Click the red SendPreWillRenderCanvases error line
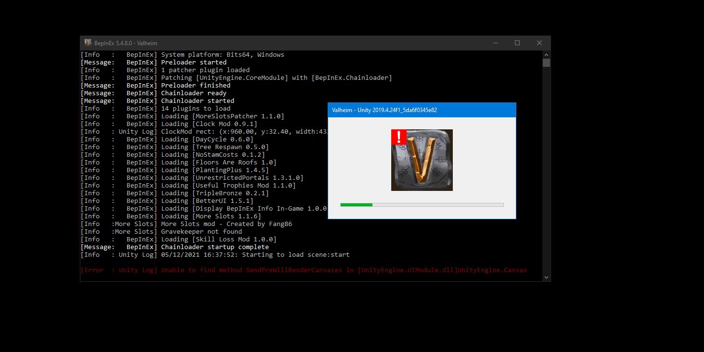Screen dimensions: 704x352 (304, 270)
